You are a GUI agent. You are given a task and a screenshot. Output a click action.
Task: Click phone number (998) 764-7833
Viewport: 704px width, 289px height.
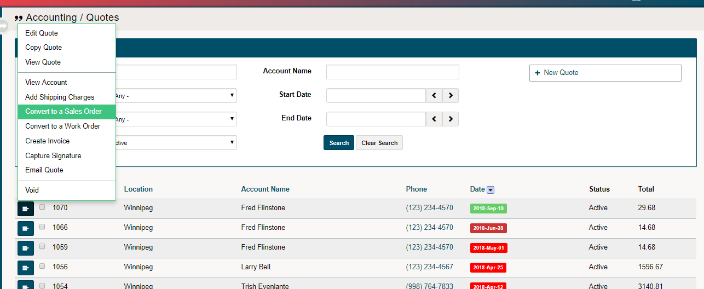point(429,286)
